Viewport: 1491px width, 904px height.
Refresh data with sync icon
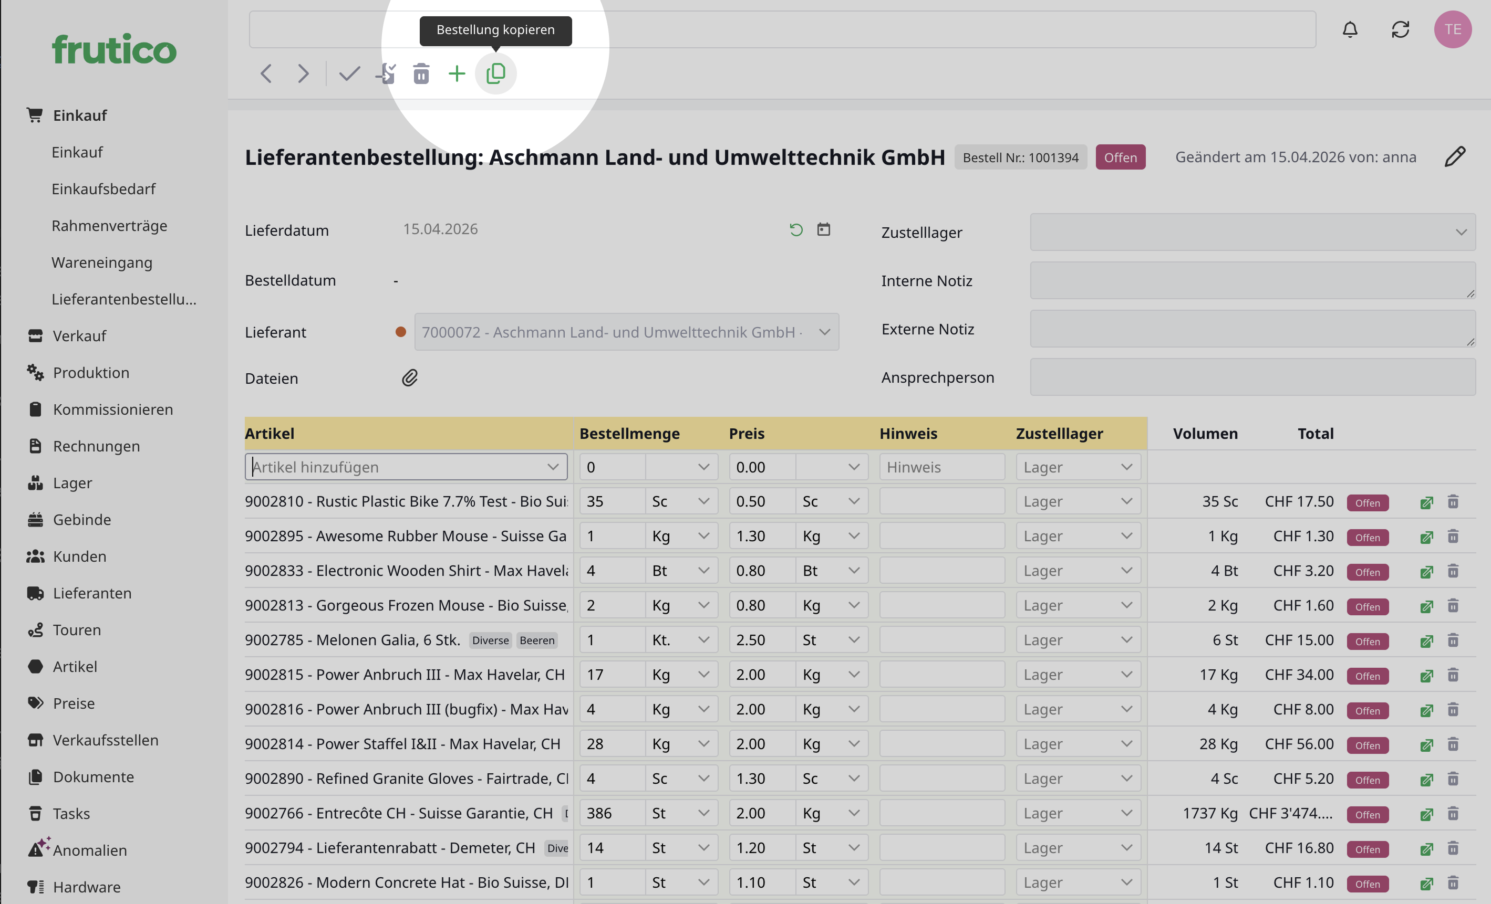coord(1400,29)
